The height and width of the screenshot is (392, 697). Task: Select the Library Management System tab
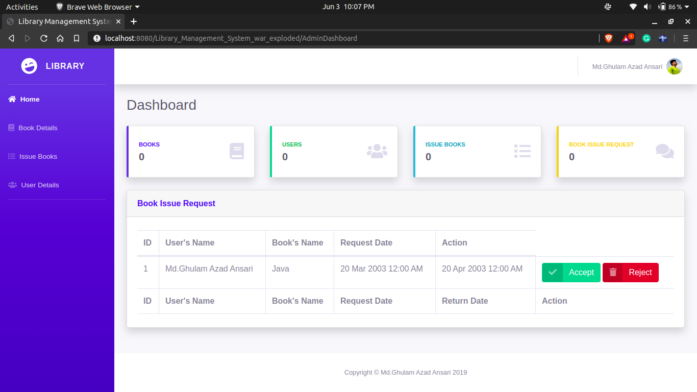pos(62,21)
